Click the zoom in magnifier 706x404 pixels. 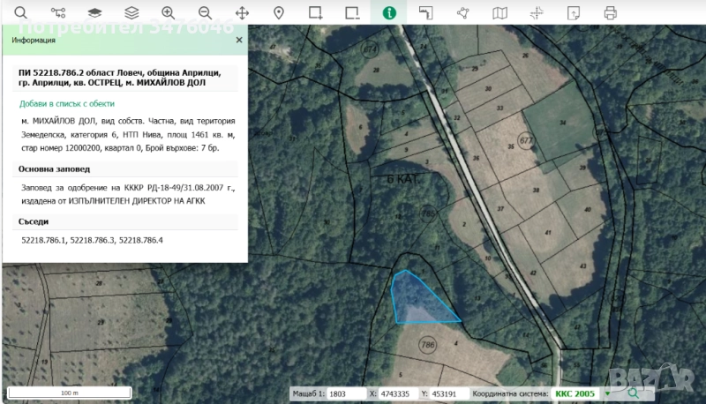tap(168, 12)
